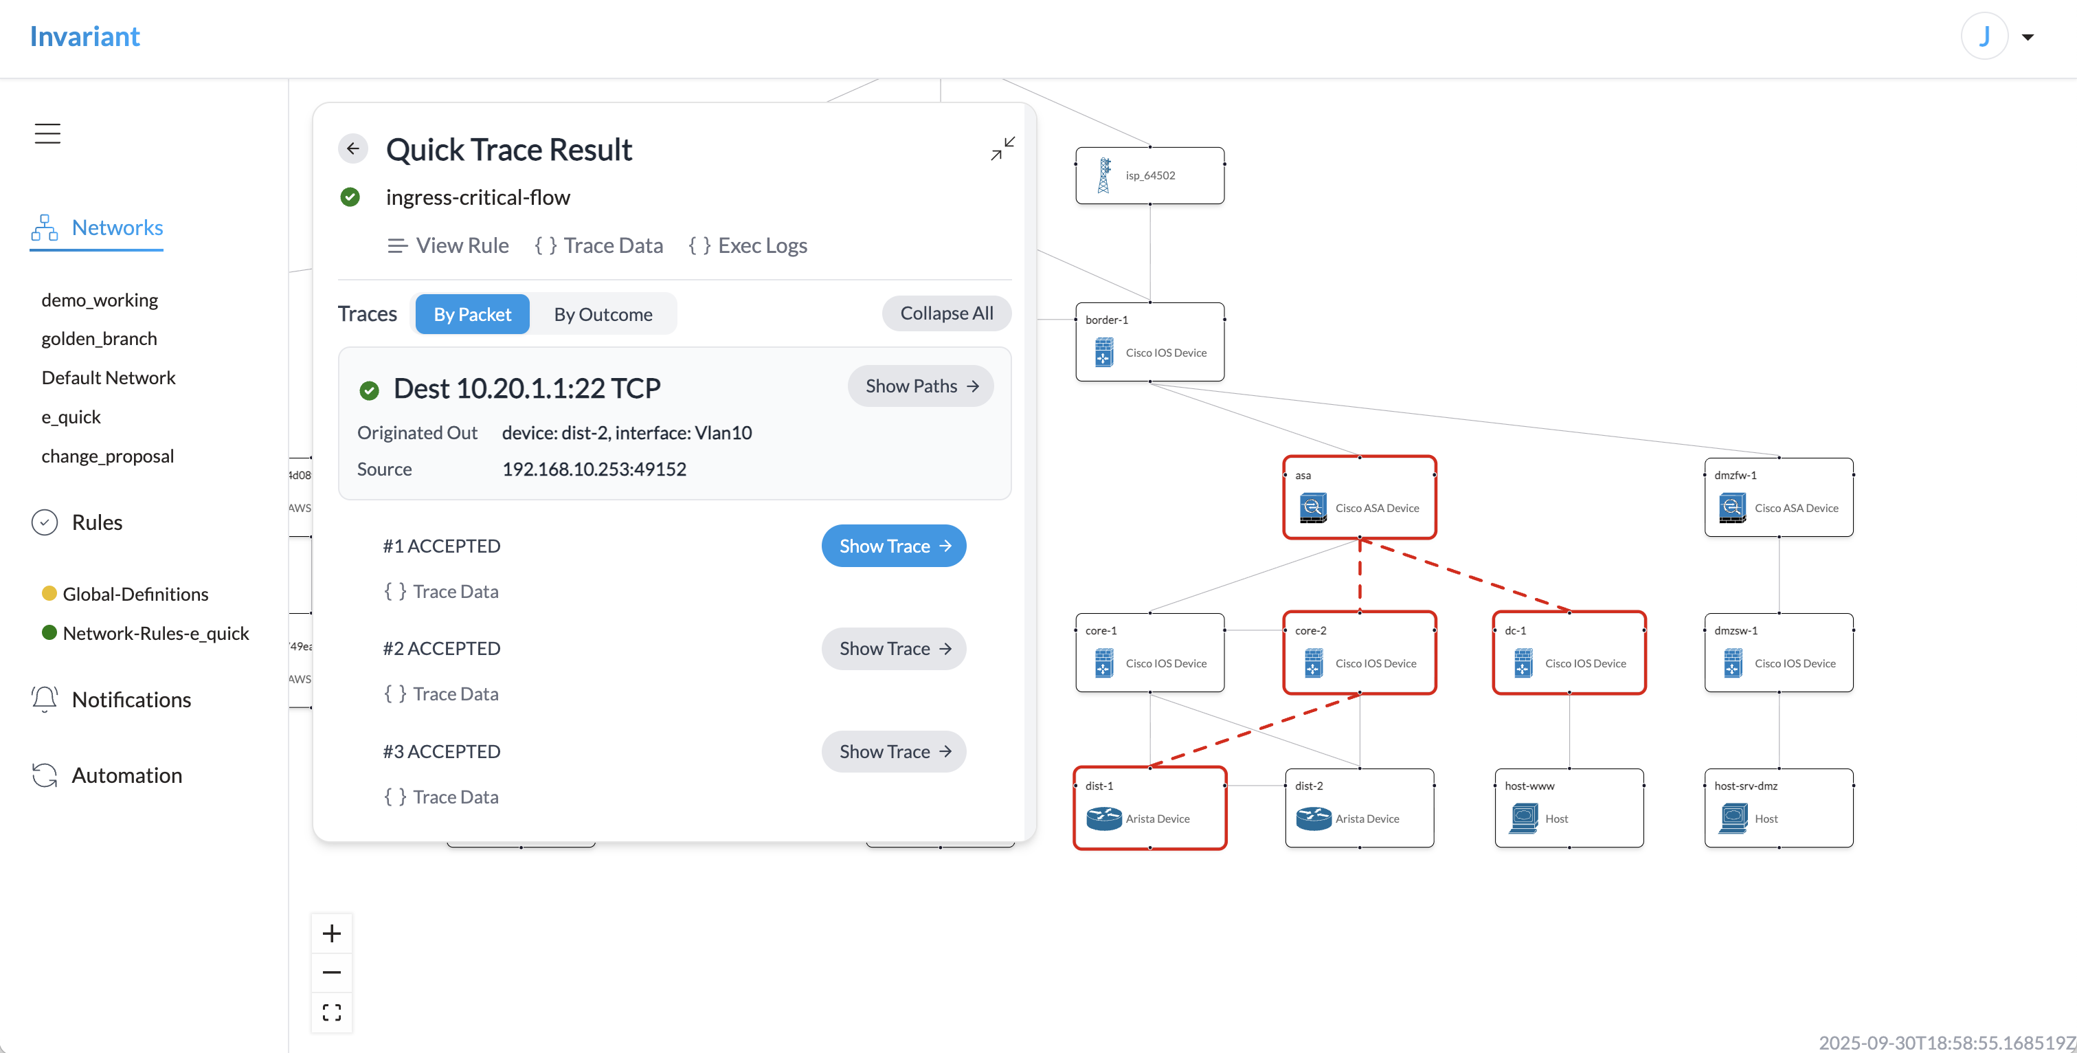The height and width of the screenshot is (1053, 2077).
Task: Open the user account dropdown arrow
Action: (x=2027, y=37)
